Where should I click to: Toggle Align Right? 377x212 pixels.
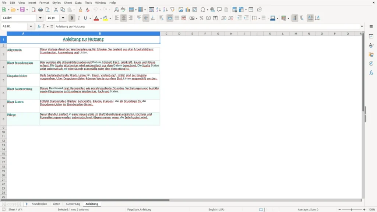131,18
